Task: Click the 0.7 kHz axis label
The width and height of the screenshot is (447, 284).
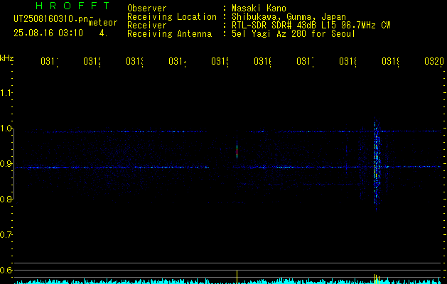Action: pos(6,234)
